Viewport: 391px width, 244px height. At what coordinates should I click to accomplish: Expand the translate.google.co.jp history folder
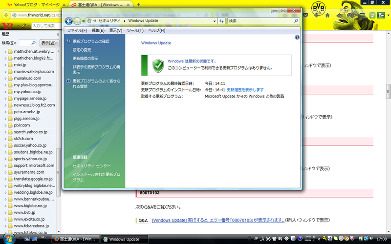coord(5,179)
